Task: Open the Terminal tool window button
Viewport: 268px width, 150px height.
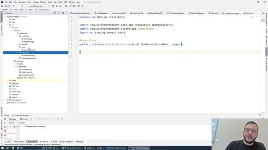Action: 44,142
